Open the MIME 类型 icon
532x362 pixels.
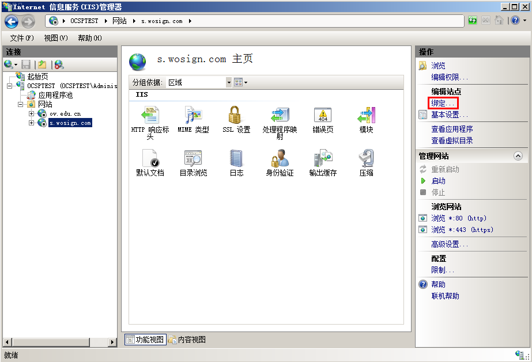coord(193,116)
